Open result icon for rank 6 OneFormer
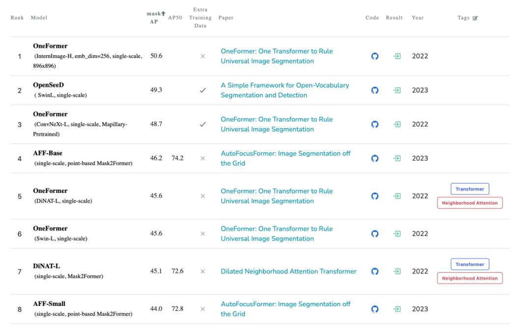This screenshot has height=328, width=526. point(397,234)
